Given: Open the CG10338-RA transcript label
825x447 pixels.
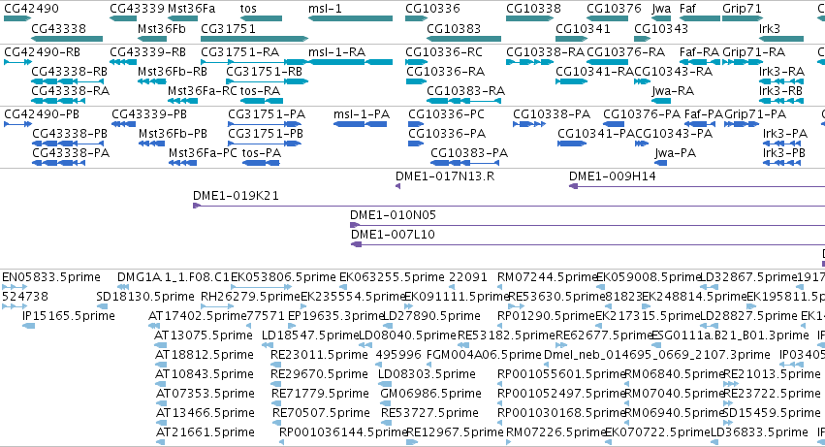Looking at the screenshot, I should click(545, 52).
